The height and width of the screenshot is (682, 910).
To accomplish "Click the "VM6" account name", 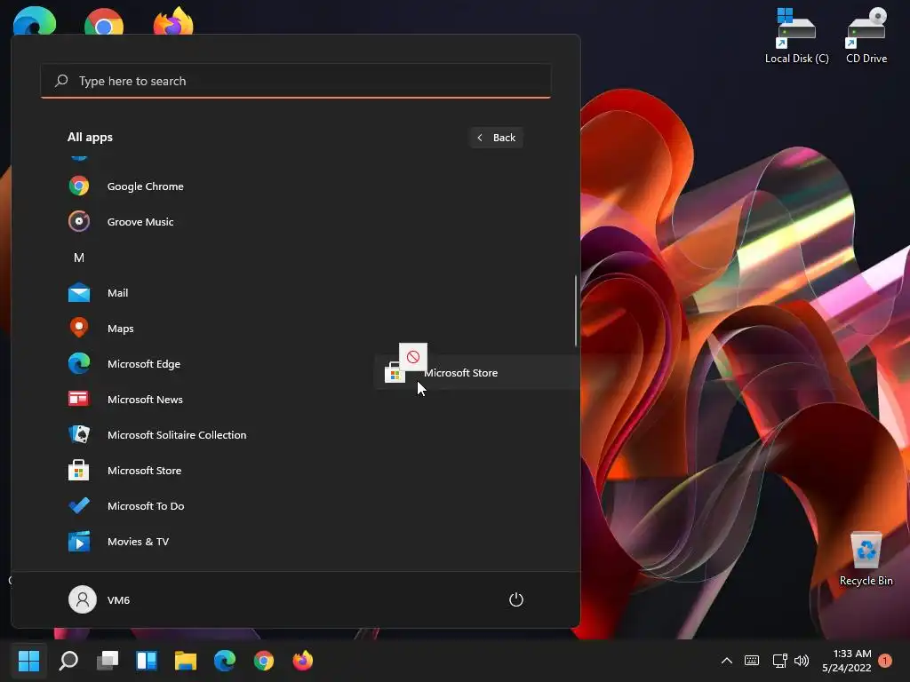I will tap(118, 600).
